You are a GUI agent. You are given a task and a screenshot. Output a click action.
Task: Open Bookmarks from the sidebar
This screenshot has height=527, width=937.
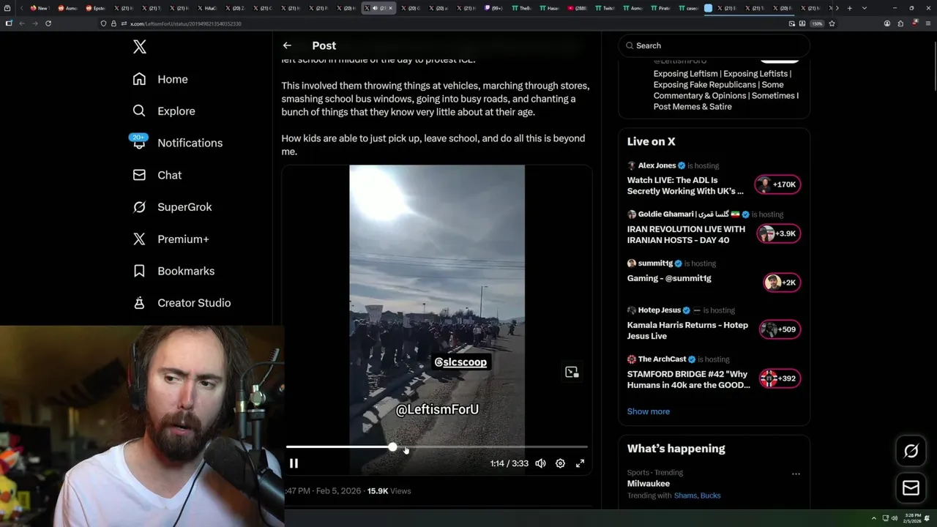click(173, 271)
